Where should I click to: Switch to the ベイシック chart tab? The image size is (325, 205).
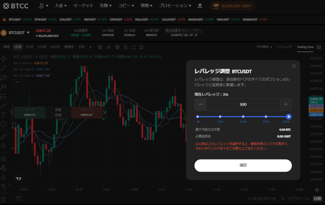[284, 47]
